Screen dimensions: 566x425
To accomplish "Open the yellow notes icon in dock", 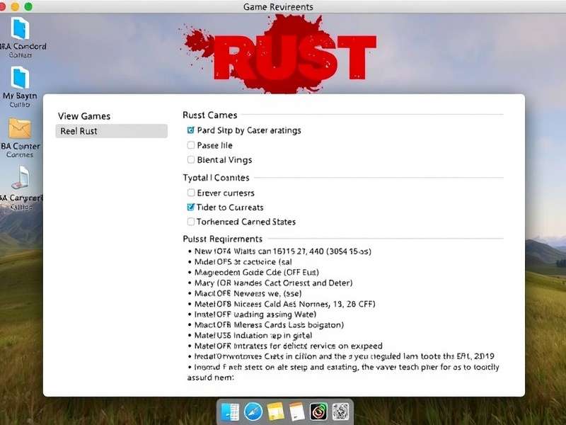I will (x=275, y=412).
